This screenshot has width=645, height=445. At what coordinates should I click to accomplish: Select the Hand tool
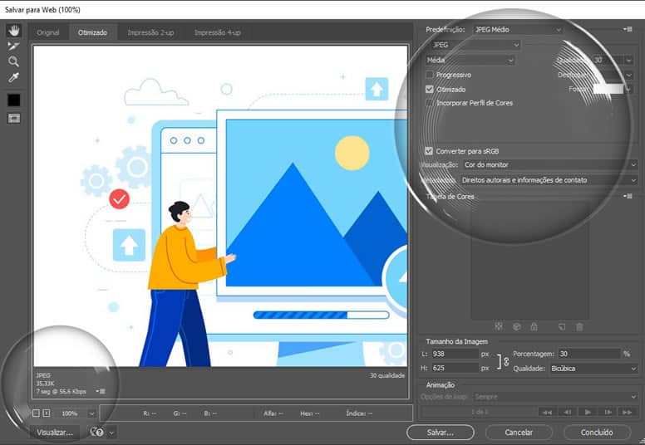13,30
